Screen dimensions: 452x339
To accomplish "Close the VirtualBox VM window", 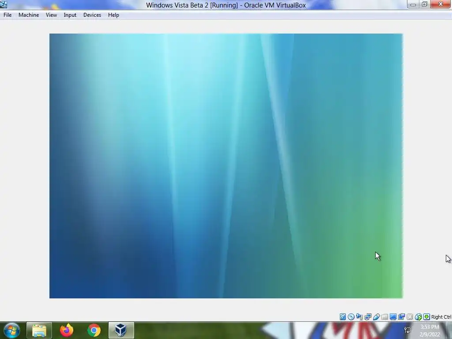I will pyautogui.click(x=441, y=4).
